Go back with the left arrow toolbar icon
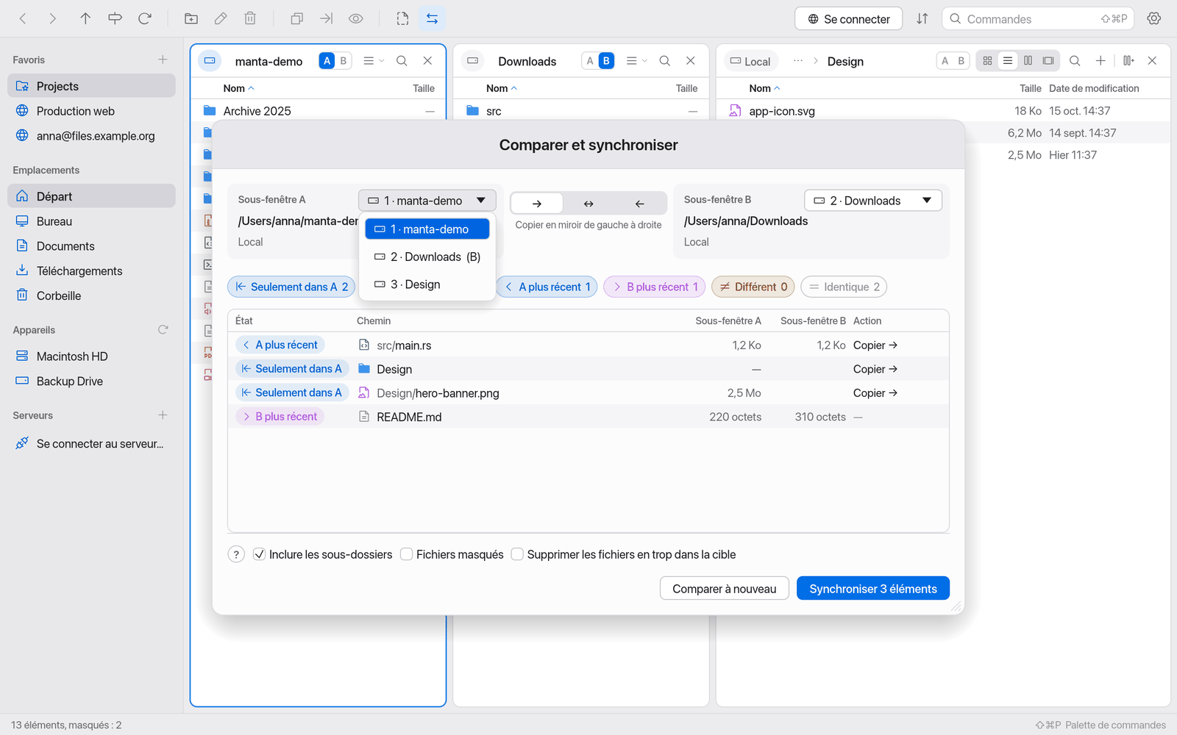This screenshot has width=1177, height=735. tap(23, 18)
